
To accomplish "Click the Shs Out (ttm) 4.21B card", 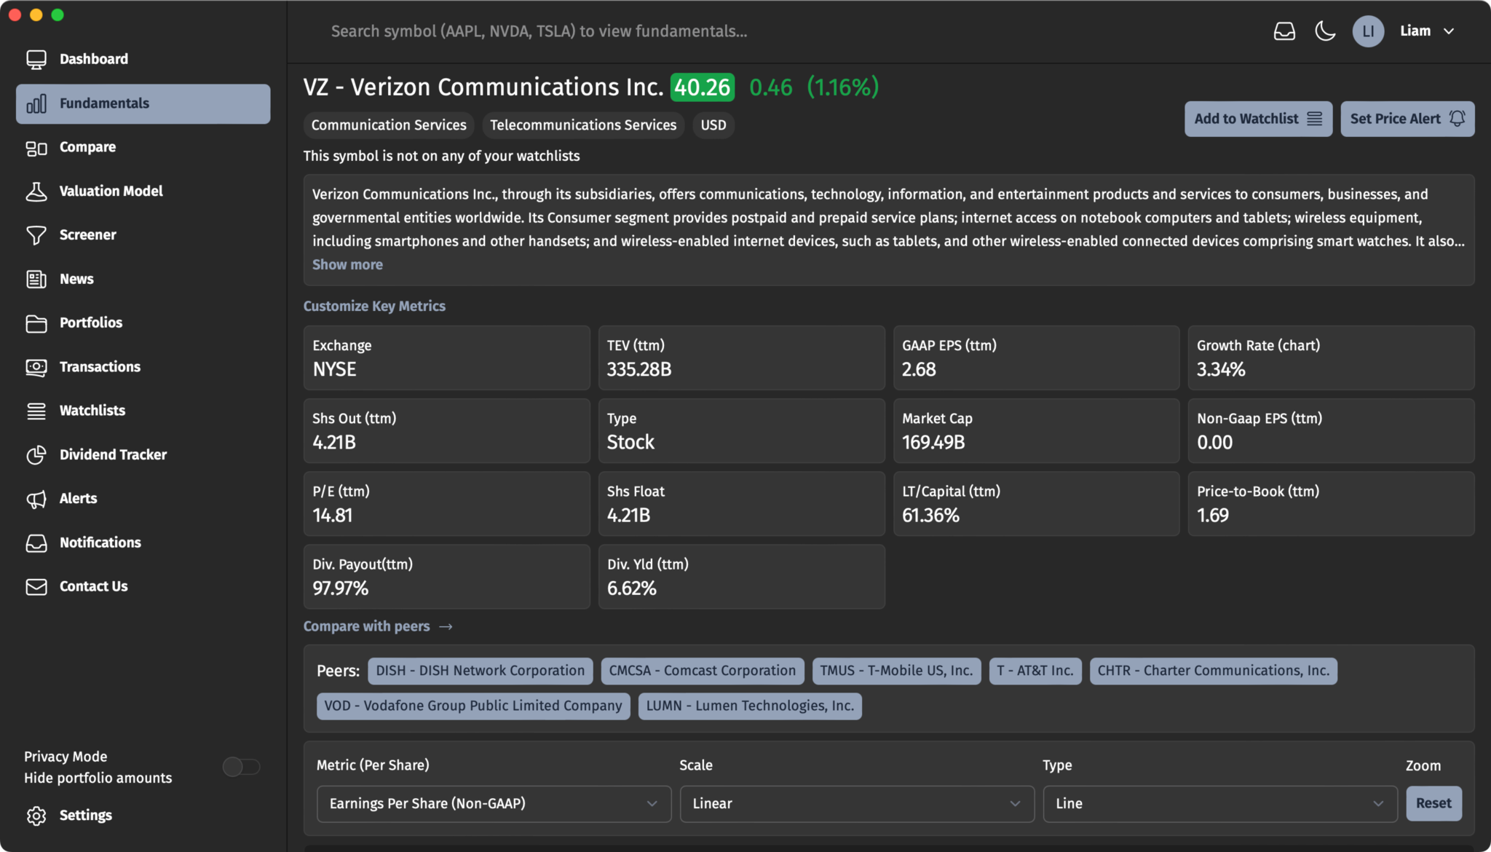I will (x=446, y=431).
